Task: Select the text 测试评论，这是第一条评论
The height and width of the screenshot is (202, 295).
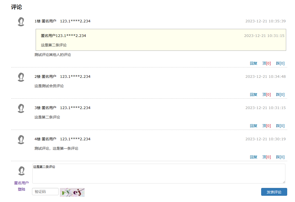Action: (56, 148)
